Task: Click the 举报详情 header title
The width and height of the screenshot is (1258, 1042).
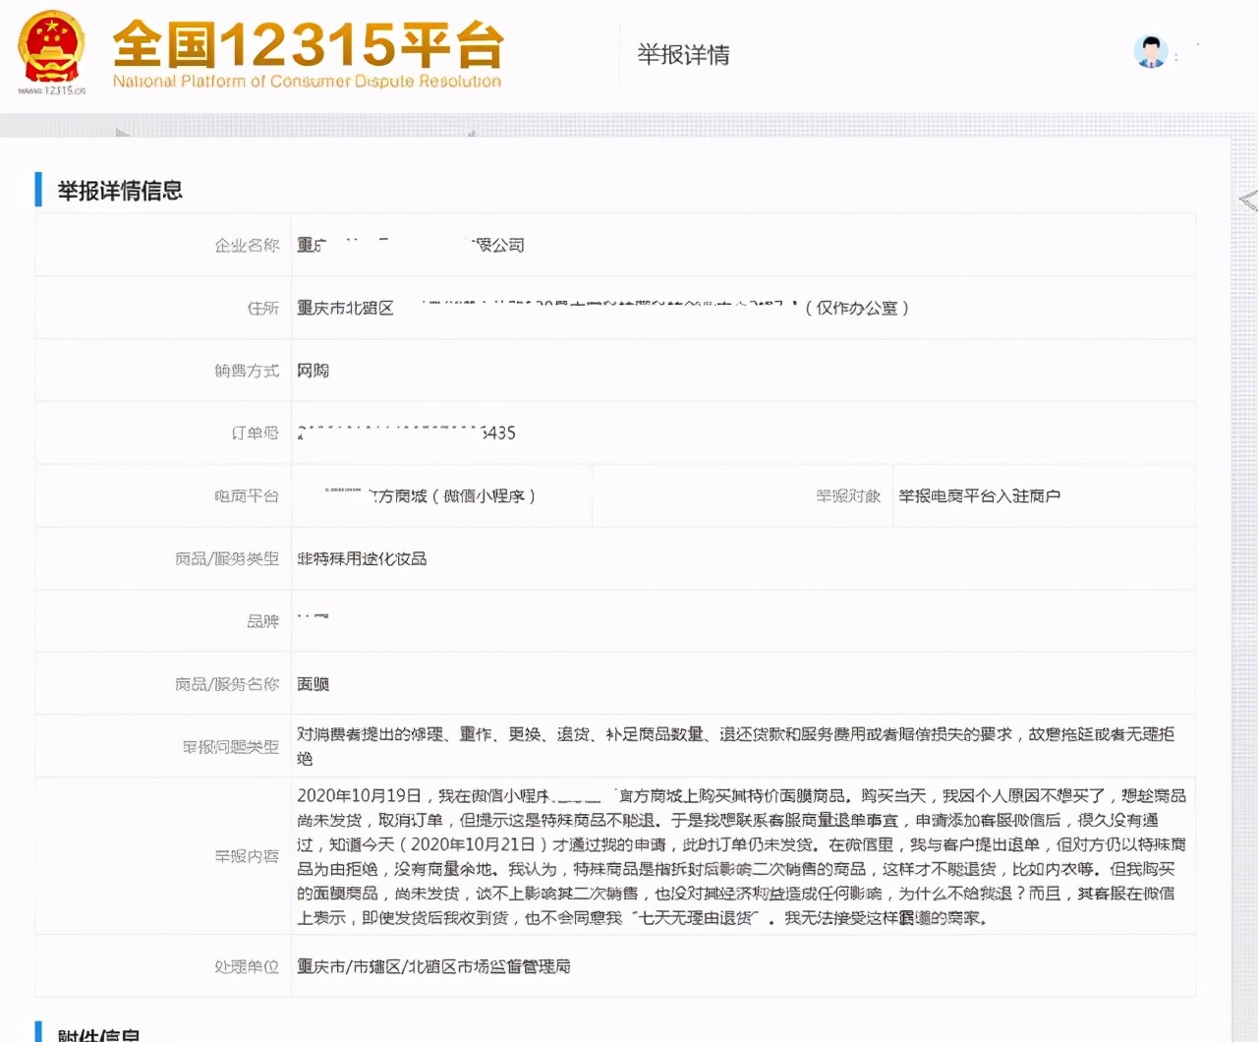Action: (x=682, y=54)
